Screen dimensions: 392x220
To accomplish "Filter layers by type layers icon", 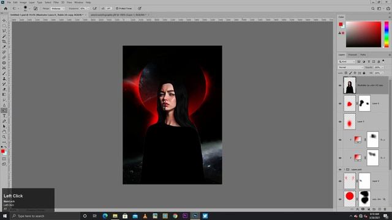I will point(369,62).
